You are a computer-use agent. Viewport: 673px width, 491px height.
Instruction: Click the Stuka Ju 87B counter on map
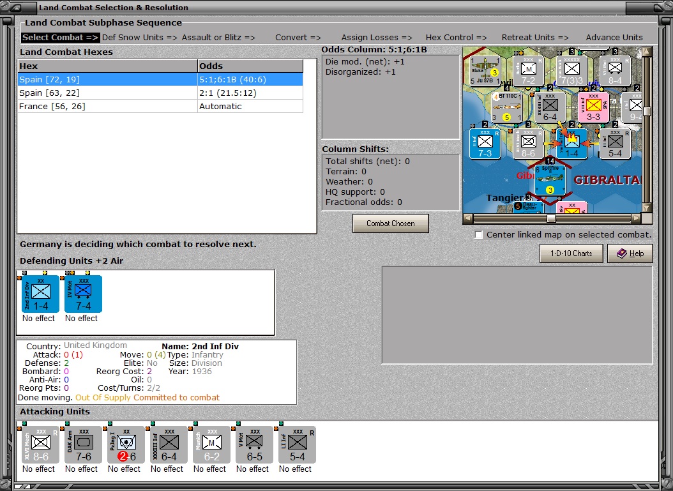click(x=485, y=70)
